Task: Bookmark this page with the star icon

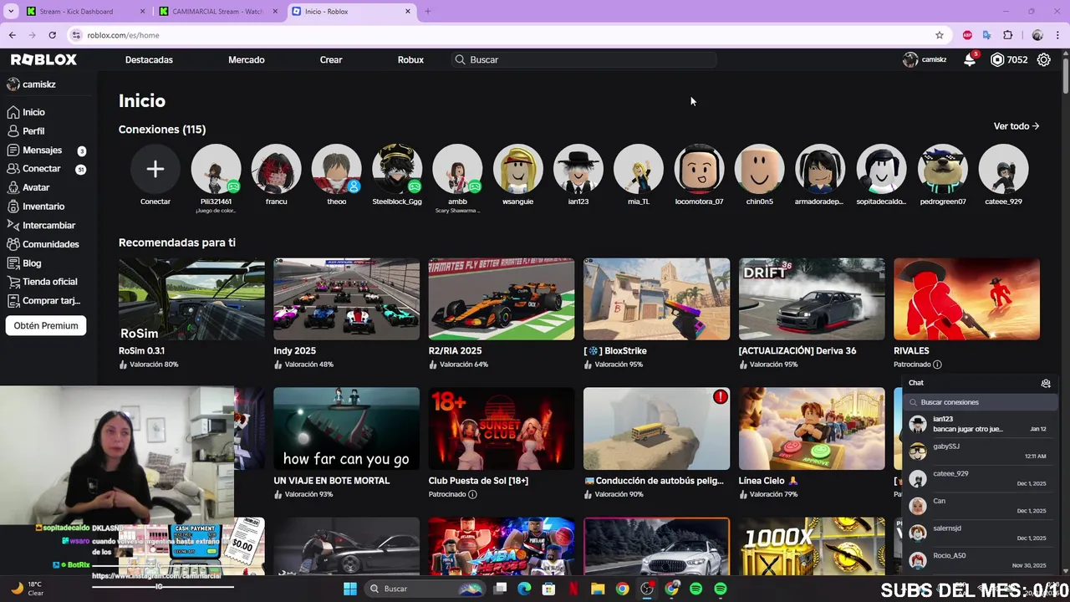Action: (x=940, y=35)
